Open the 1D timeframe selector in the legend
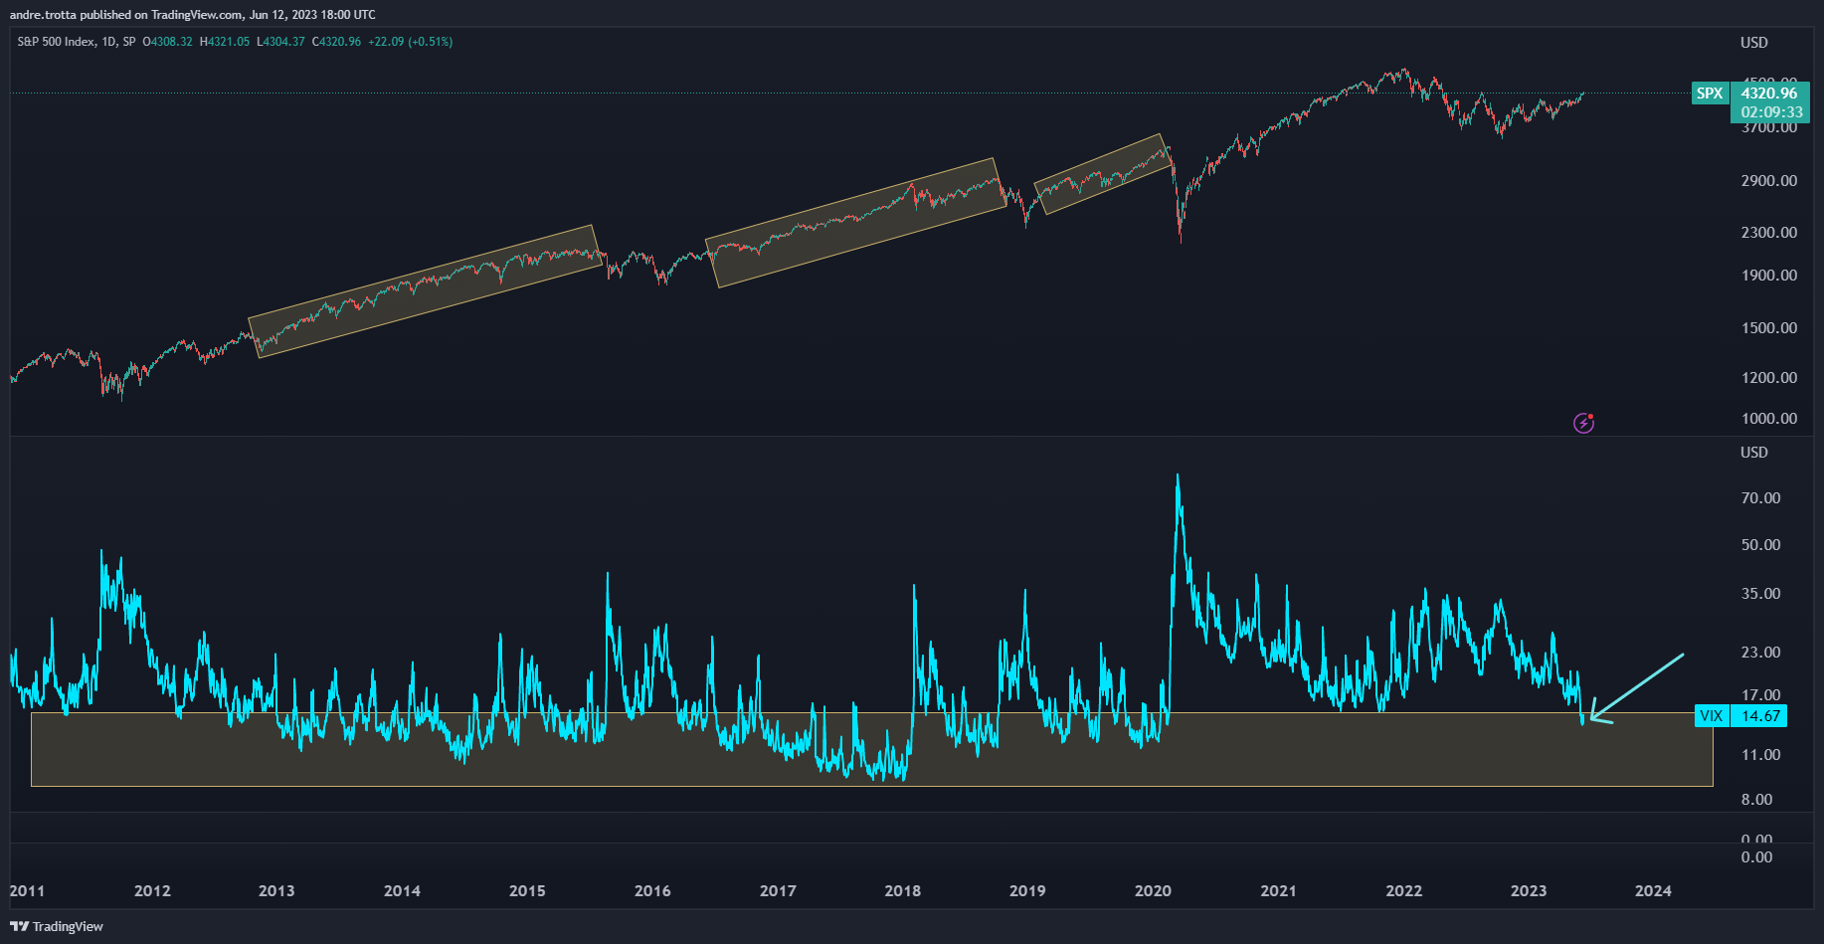Image resolution: width=1824 pixels, height=944 pixels. pos(107,43)
